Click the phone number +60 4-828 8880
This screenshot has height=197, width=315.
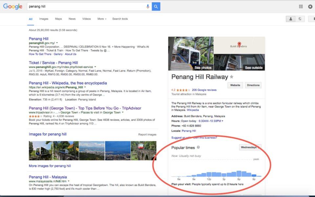pyautogui.click(x=191, y=126)
